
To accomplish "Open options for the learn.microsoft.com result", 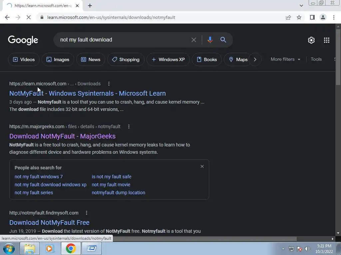I will 109,84.
